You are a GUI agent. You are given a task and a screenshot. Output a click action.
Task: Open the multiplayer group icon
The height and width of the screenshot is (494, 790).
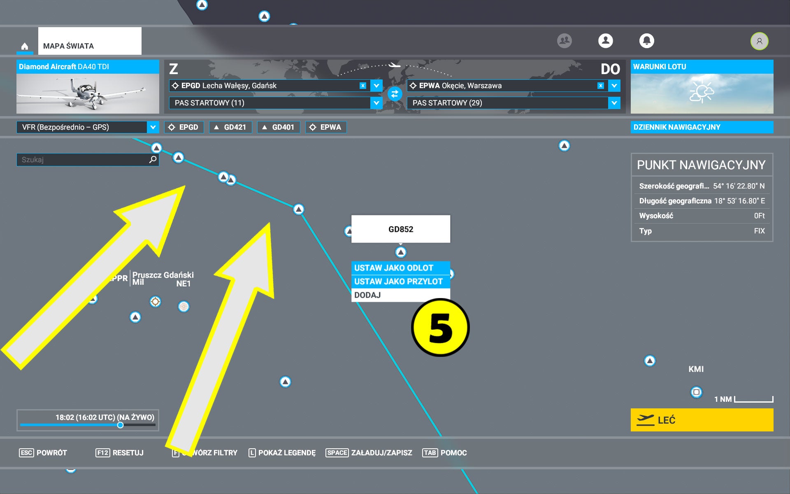(x=564, y=41)
